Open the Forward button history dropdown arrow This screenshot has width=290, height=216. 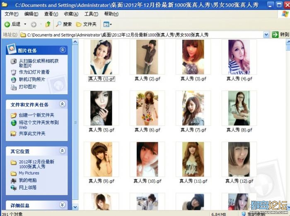(41, 24)
